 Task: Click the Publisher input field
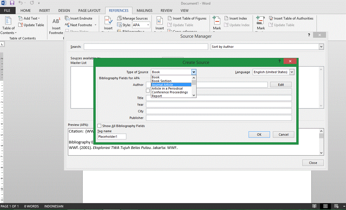click(219, 118)
